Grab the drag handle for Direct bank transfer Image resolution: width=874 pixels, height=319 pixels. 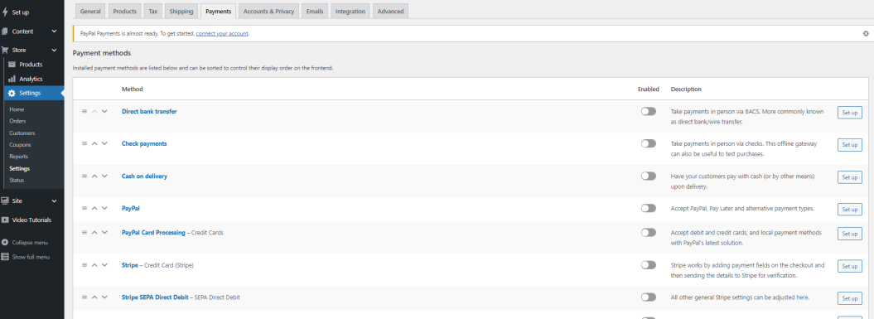(x=85, y=112)
